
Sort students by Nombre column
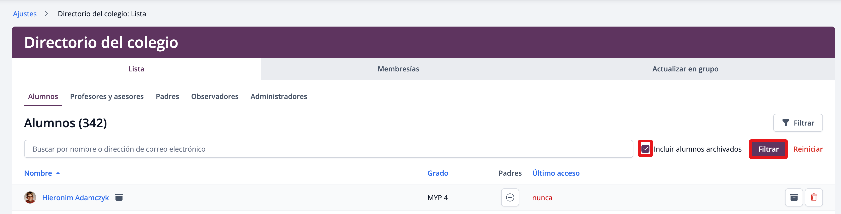coord(38,173)
